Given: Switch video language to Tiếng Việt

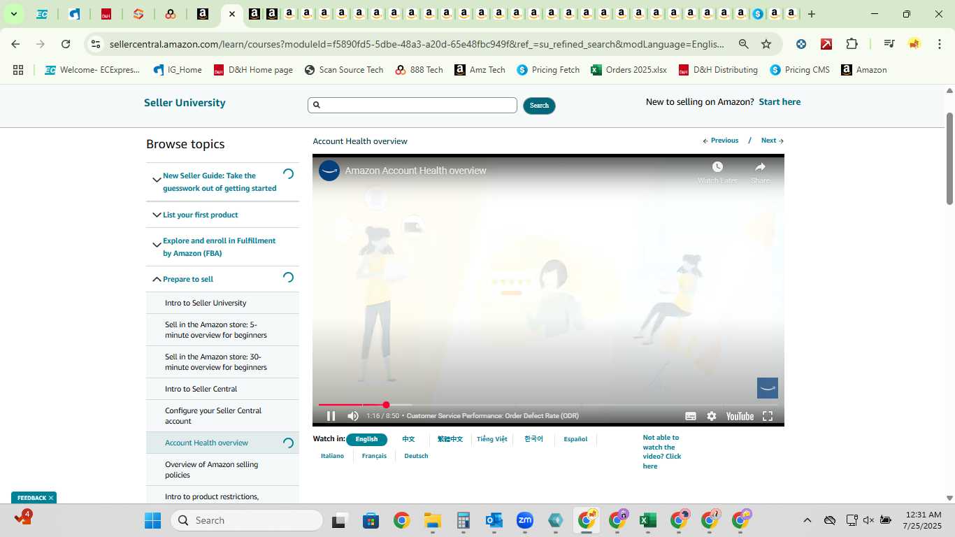Looking at the screenshot, I should point(492,439).
